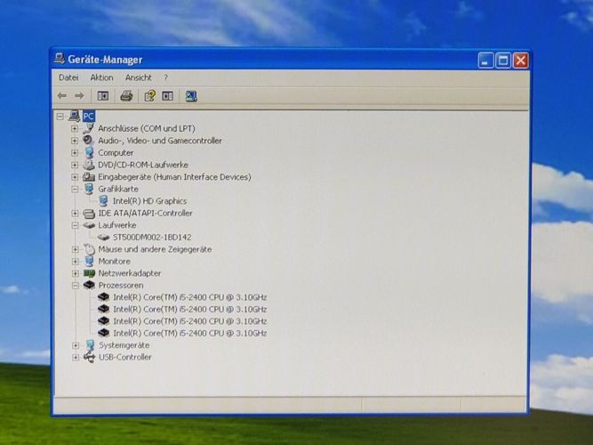Open the Properties toolbar icon with question mark
Viewport: 593px width, 445px height.
tap(149, 96)
